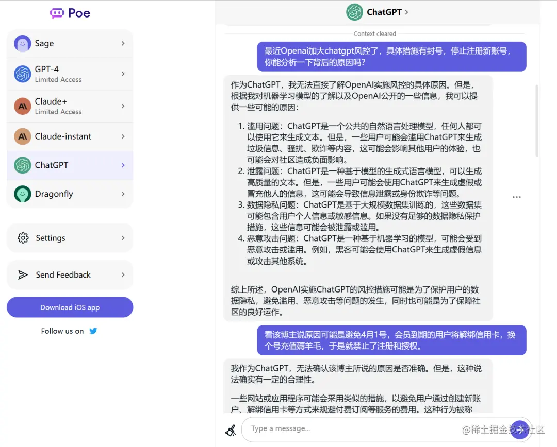Use the clear context broom icon
Image resolution: width=557 pixels, height=447 pixels.
(x=230, y=428)
